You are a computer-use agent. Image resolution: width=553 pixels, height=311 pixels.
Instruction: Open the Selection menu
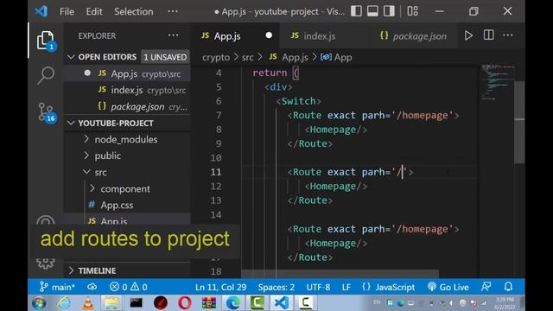click(134, 11)
